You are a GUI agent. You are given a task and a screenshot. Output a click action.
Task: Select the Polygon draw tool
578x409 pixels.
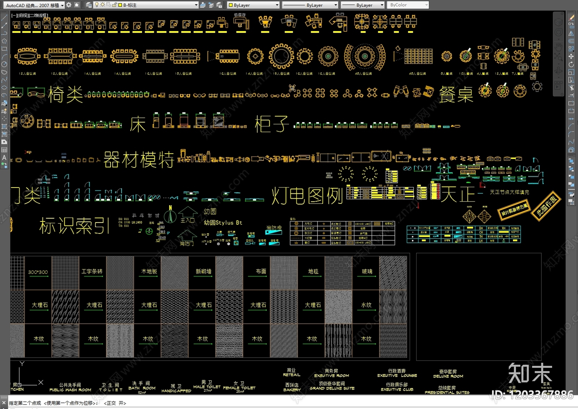tap(4, 41)
